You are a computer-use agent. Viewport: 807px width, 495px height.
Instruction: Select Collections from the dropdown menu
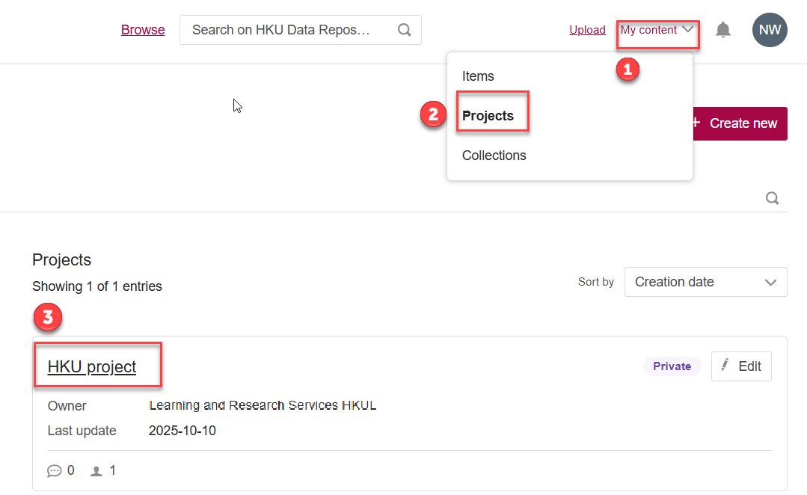click(494, 156)
